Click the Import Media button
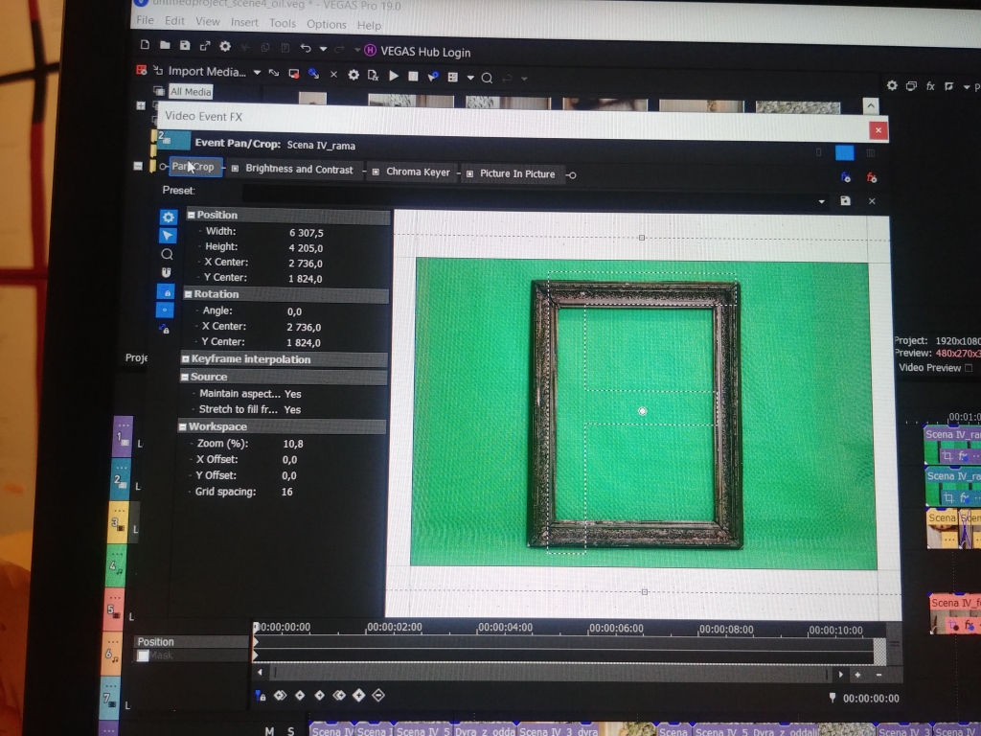981x736 pixels. (x=206, y=72)
